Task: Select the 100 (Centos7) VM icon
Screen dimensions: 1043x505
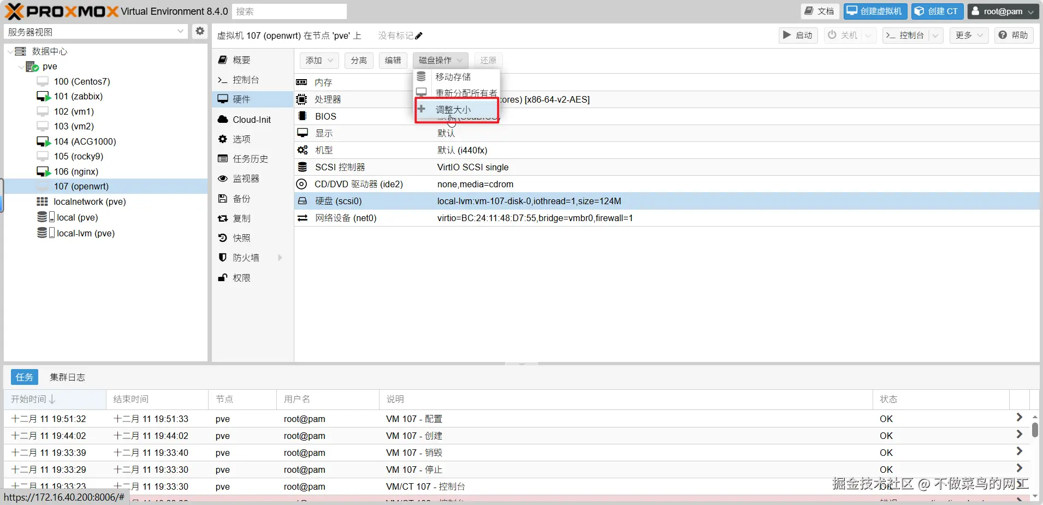Action: [43, 81]
